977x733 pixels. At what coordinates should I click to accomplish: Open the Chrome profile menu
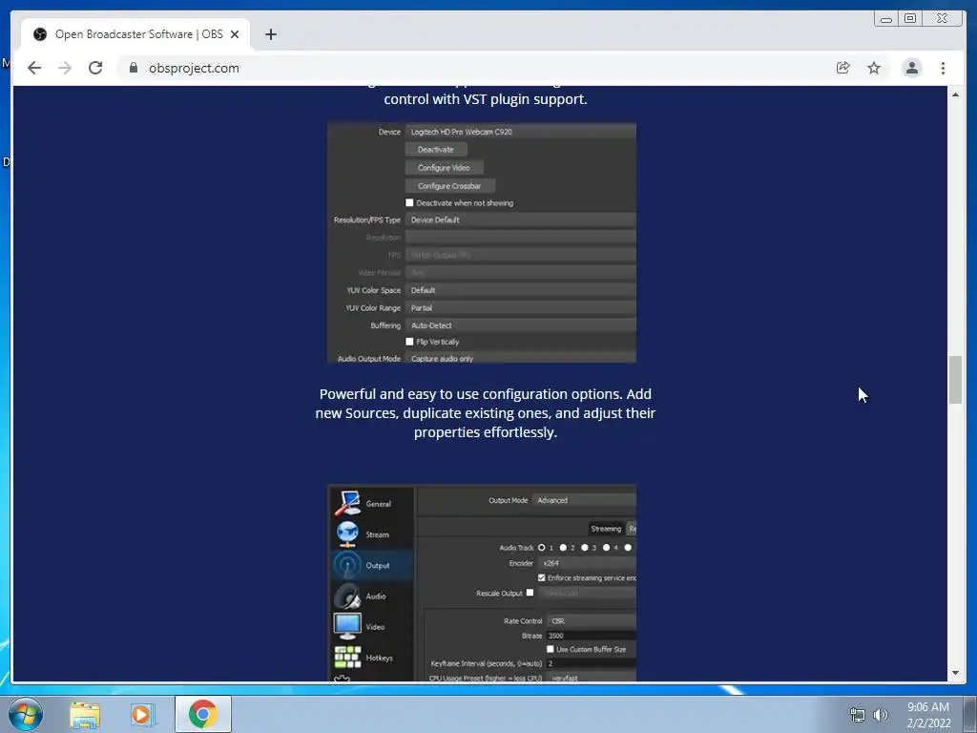(911, 68)
